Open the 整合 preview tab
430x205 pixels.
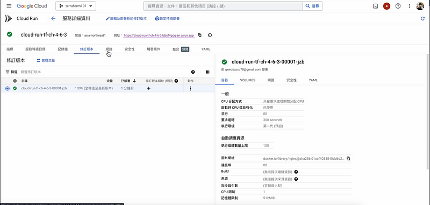(181, 50)
